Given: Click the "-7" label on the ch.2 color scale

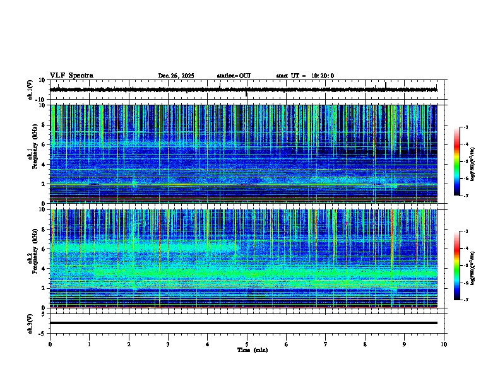Looking at the screenshot, I should (x=465, y=300).
